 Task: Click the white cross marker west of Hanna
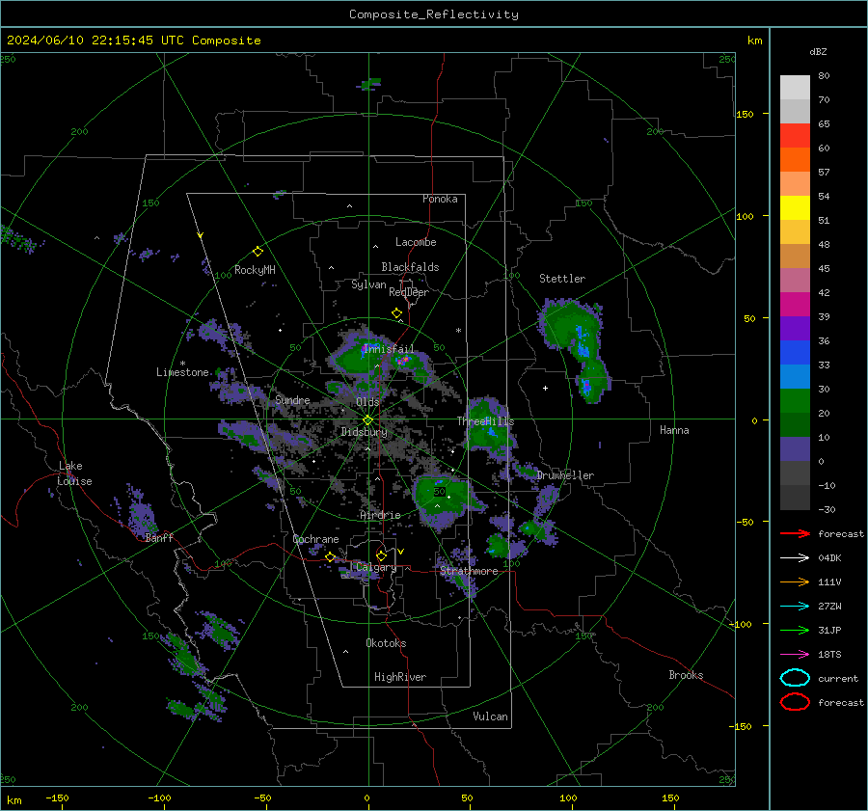(x=545, y=388)
